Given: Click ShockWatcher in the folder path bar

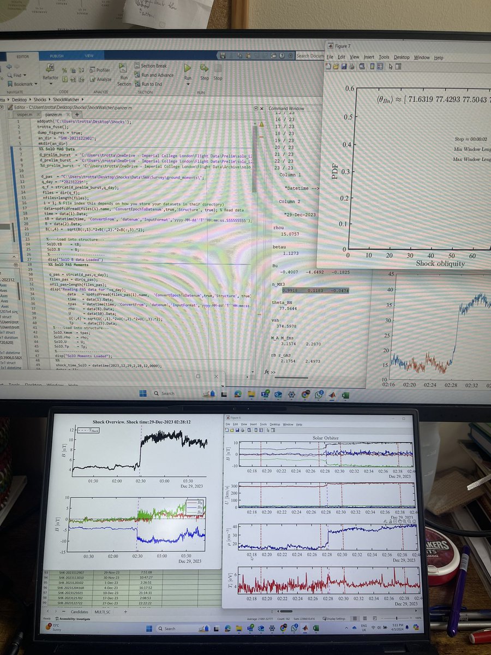Looking at the screenshot, I should pos(67,100).
